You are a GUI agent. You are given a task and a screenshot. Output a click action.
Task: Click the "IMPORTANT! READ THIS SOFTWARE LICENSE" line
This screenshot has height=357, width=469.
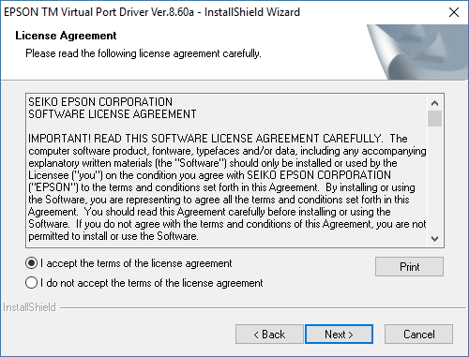tap(218, 139)
